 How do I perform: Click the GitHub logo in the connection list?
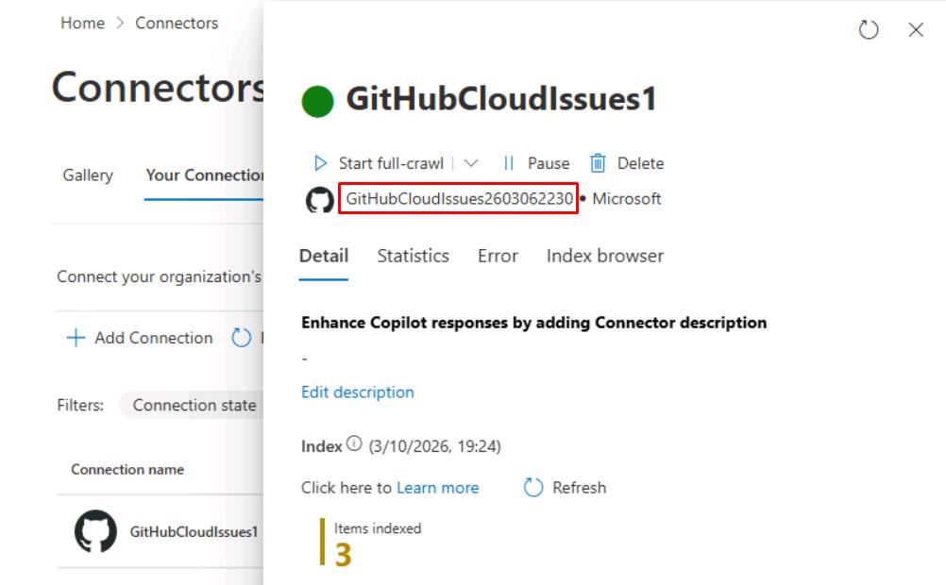pyautogui.click(x=96, y=531)
